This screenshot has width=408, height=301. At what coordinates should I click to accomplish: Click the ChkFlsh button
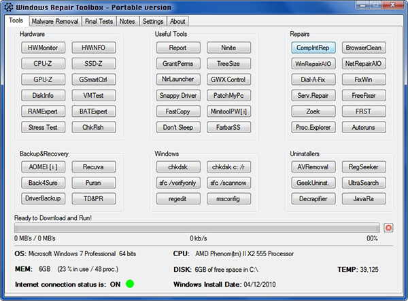point(94,127)
